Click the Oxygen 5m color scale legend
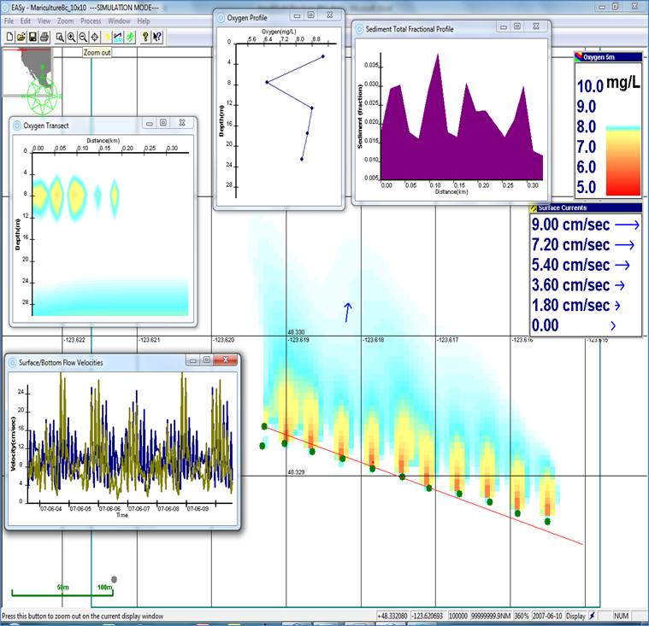The image size is (649, 626). click(608, 128)
